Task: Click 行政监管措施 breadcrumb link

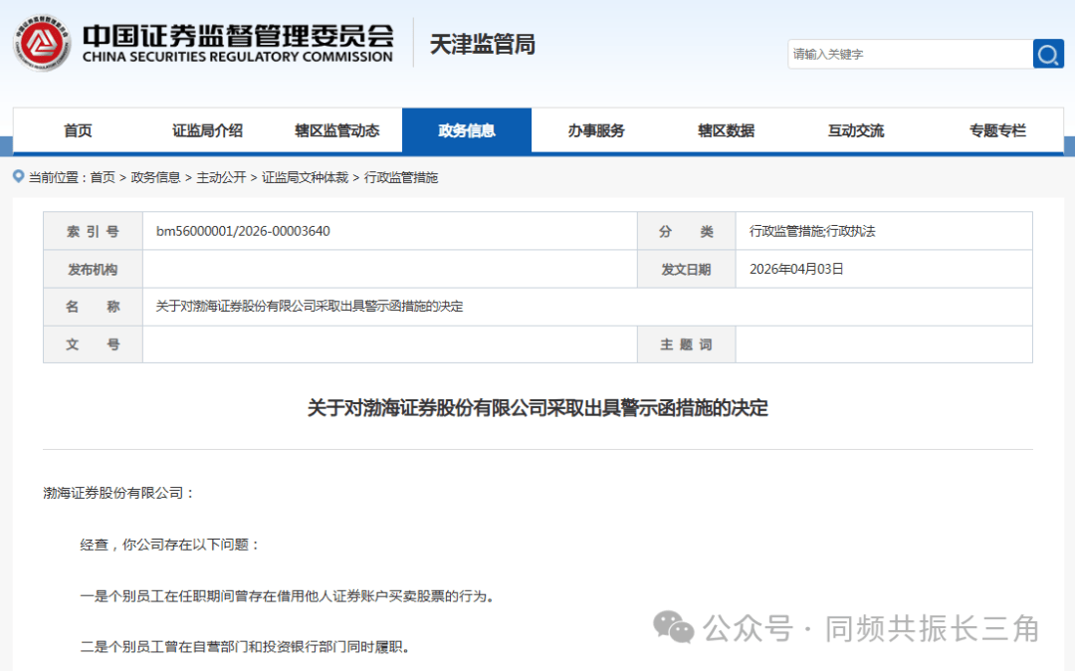Action: click(401, 177)
